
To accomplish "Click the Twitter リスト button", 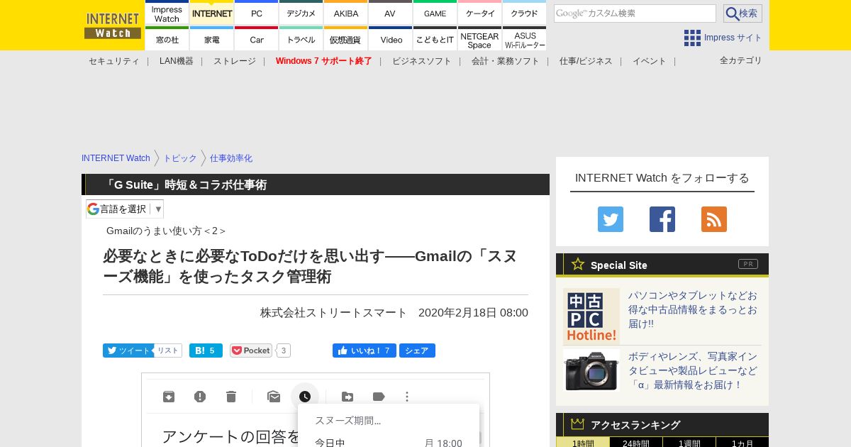I will coord(168,351).
